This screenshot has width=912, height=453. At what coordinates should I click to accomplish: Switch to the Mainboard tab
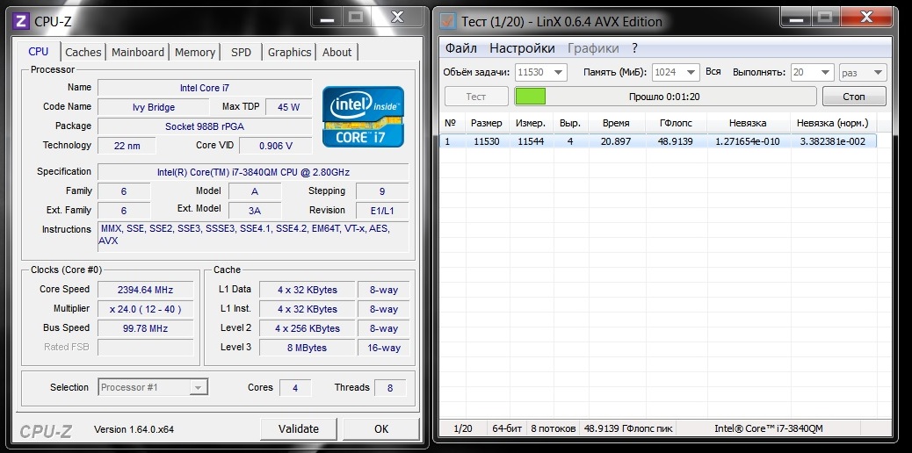point(138,53)
